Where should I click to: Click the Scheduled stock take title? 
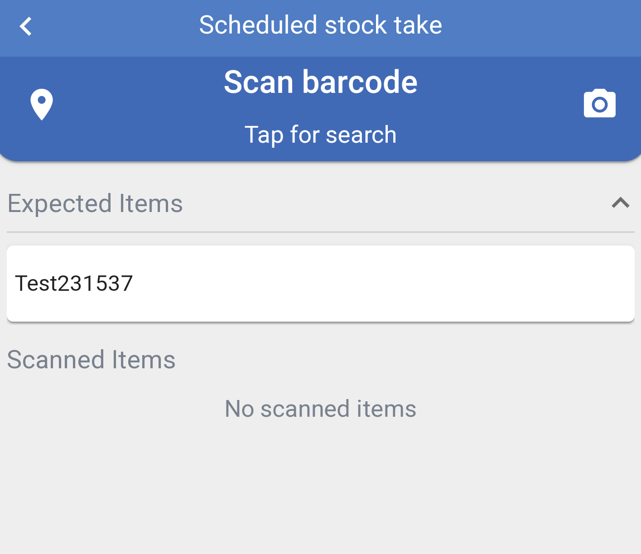click(320, 25)
